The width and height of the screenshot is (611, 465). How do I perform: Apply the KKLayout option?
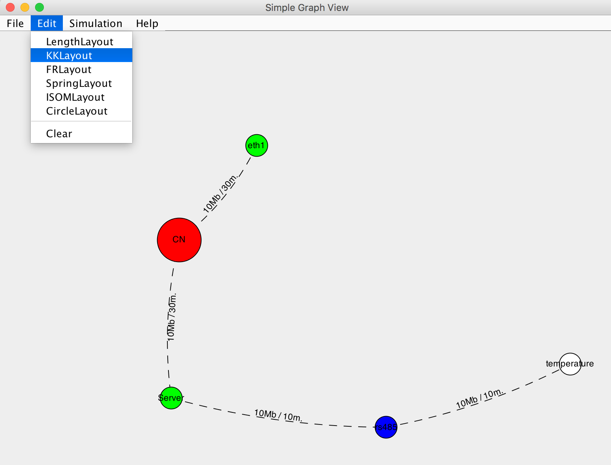[x=69, y=55]
